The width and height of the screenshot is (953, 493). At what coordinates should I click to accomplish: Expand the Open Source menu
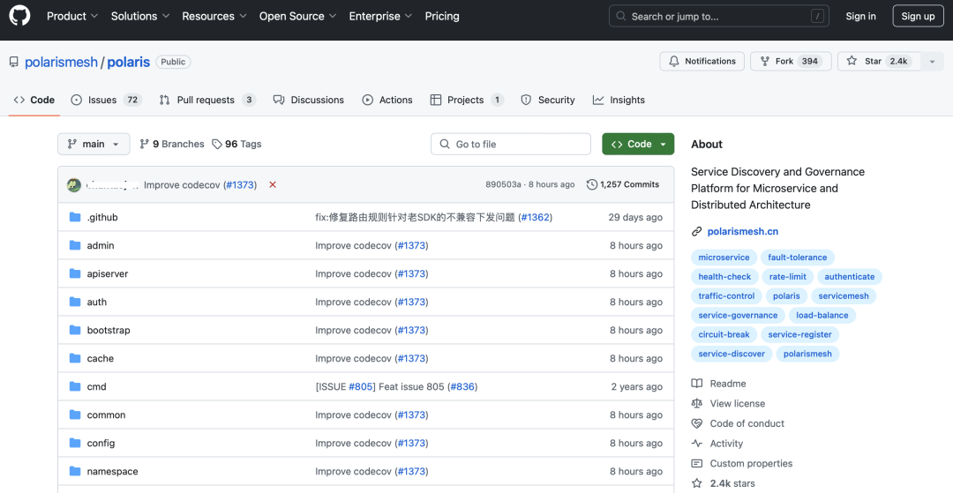(x=298, y=17)
